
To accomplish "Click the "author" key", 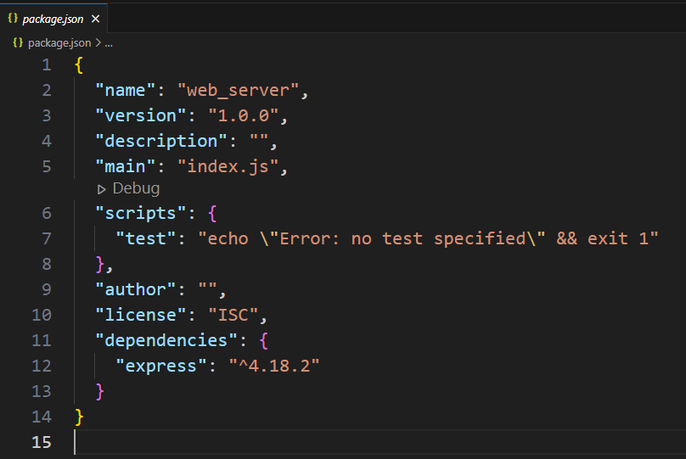I will tap(136, 289).
